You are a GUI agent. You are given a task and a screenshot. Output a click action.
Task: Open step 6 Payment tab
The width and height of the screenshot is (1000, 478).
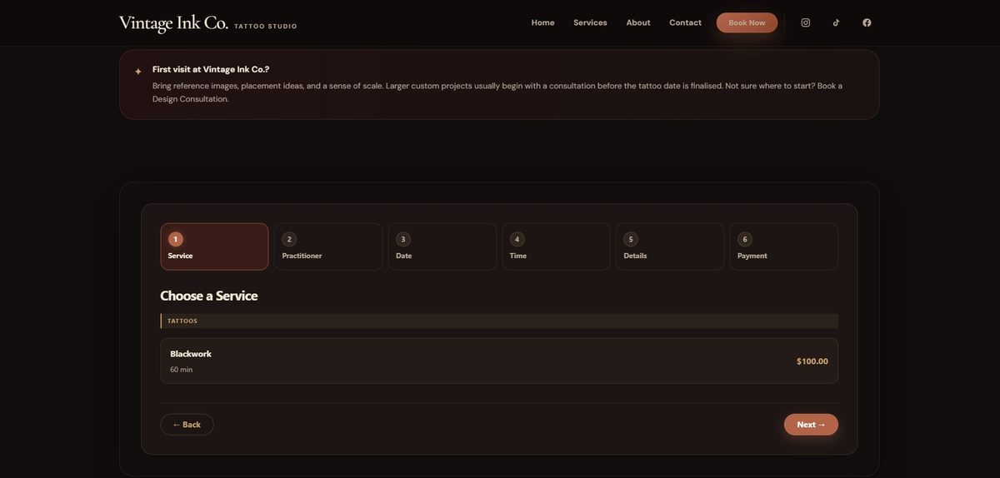[783, 246]
